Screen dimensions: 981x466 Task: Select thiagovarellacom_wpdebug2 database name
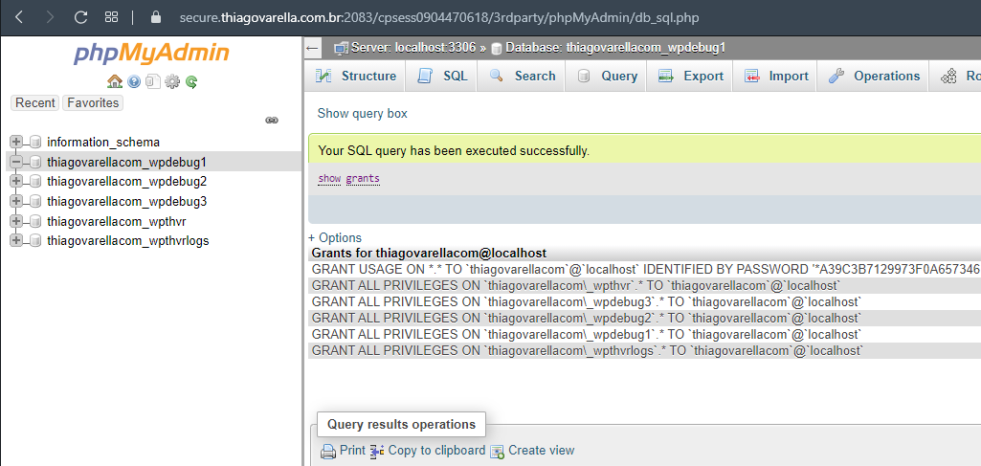(126, 182)
